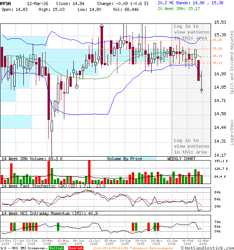Select the green Bullish legend badge
234x250 pixels.
pos(57,248)
